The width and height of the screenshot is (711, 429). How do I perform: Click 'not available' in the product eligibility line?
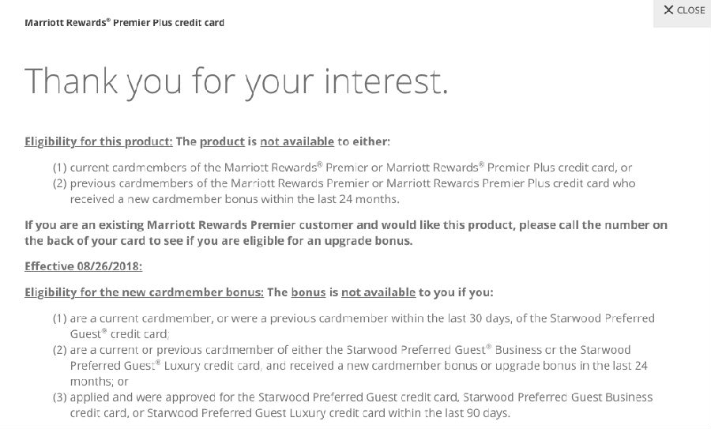297,141
